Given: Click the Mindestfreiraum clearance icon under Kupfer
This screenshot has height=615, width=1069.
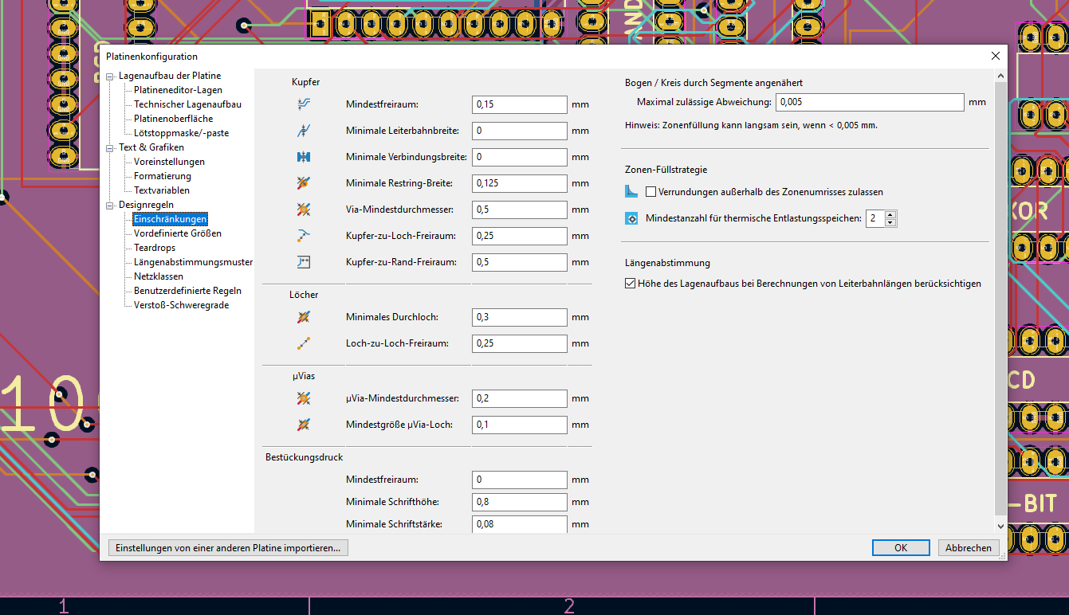Looking at the screenshot, I should click(x=303, y=104).
